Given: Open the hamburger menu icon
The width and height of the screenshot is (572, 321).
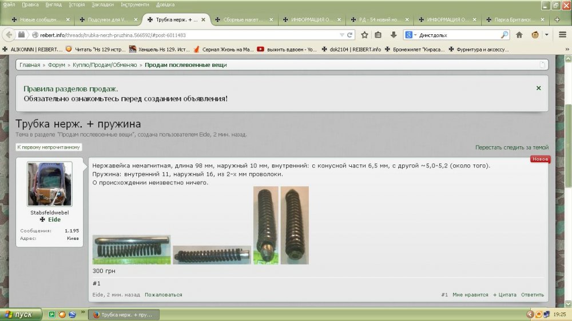Looking at the screenshot, I should [x=562, y=35].
